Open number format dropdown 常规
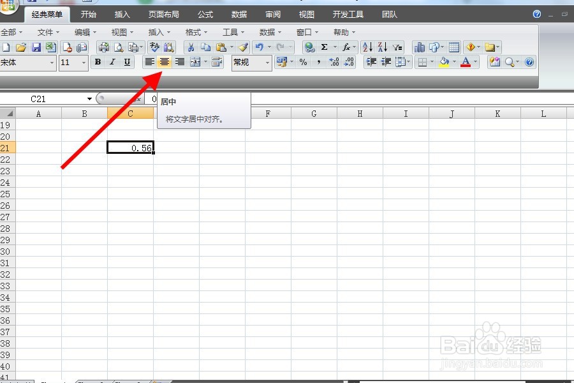 (x=268, y=63)
